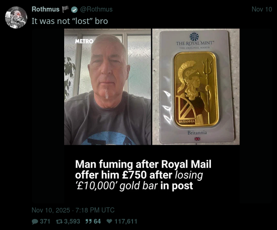Open the man's selfie photo
The height and width of the screenshot is (230, 277).
tap(108, 87)
